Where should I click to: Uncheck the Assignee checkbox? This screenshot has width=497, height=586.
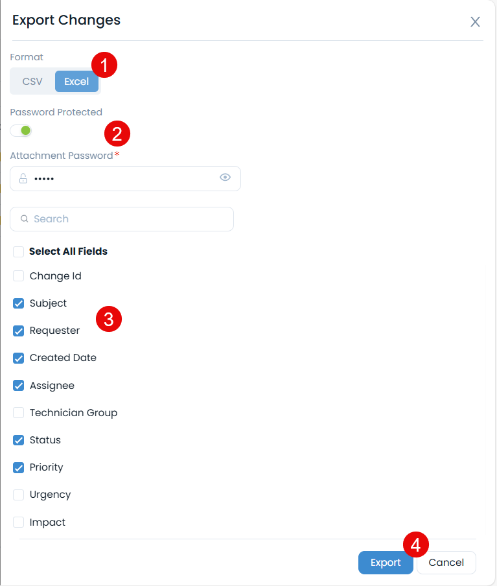pos(19,386)
